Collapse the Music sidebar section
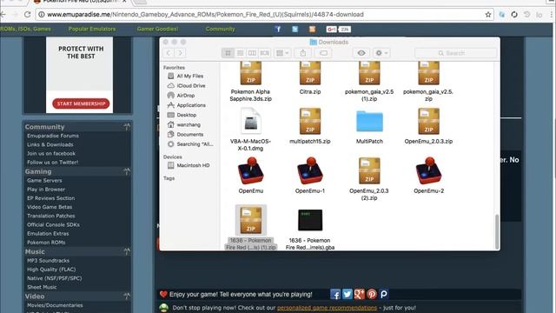Screen dimensions: 556x313 point(127,251)
